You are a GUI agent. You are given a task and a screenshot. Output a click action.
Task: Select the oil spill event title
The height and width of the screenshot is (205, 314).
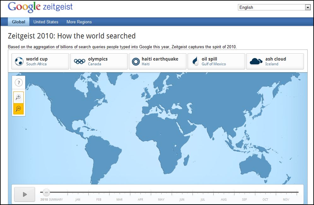(x=209, y=59)
